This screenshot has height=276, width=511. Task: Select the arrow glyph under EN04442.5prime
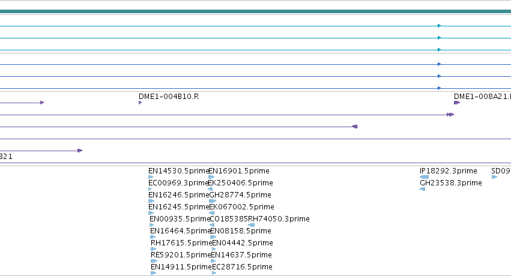214,249
